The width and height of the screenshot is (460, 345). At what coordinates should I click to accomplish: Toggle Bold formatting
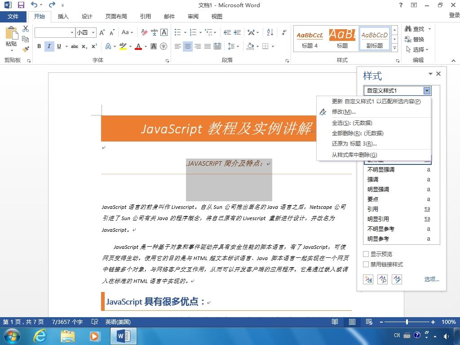(x=39, y=46)
